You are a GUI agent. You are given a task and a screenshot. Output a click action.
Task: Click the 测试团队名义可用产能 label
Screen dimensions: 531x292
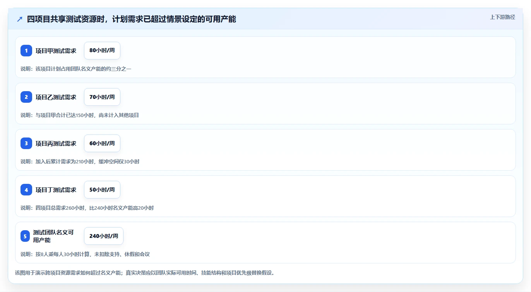53,236
